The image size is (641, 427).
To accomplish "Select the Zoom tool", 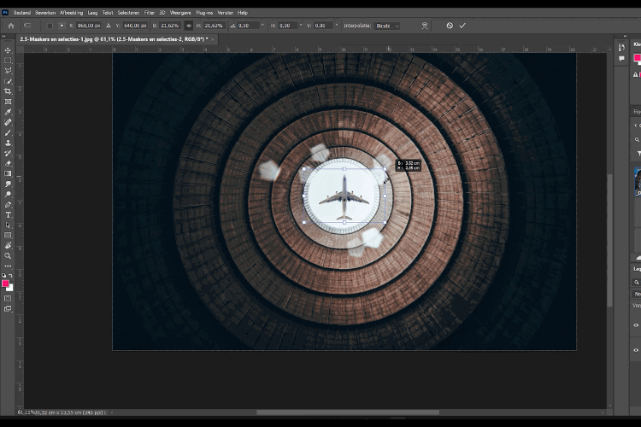I will 8,256.
